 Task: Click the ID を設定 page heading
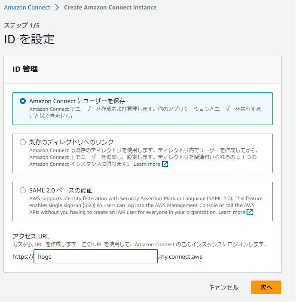29,39
